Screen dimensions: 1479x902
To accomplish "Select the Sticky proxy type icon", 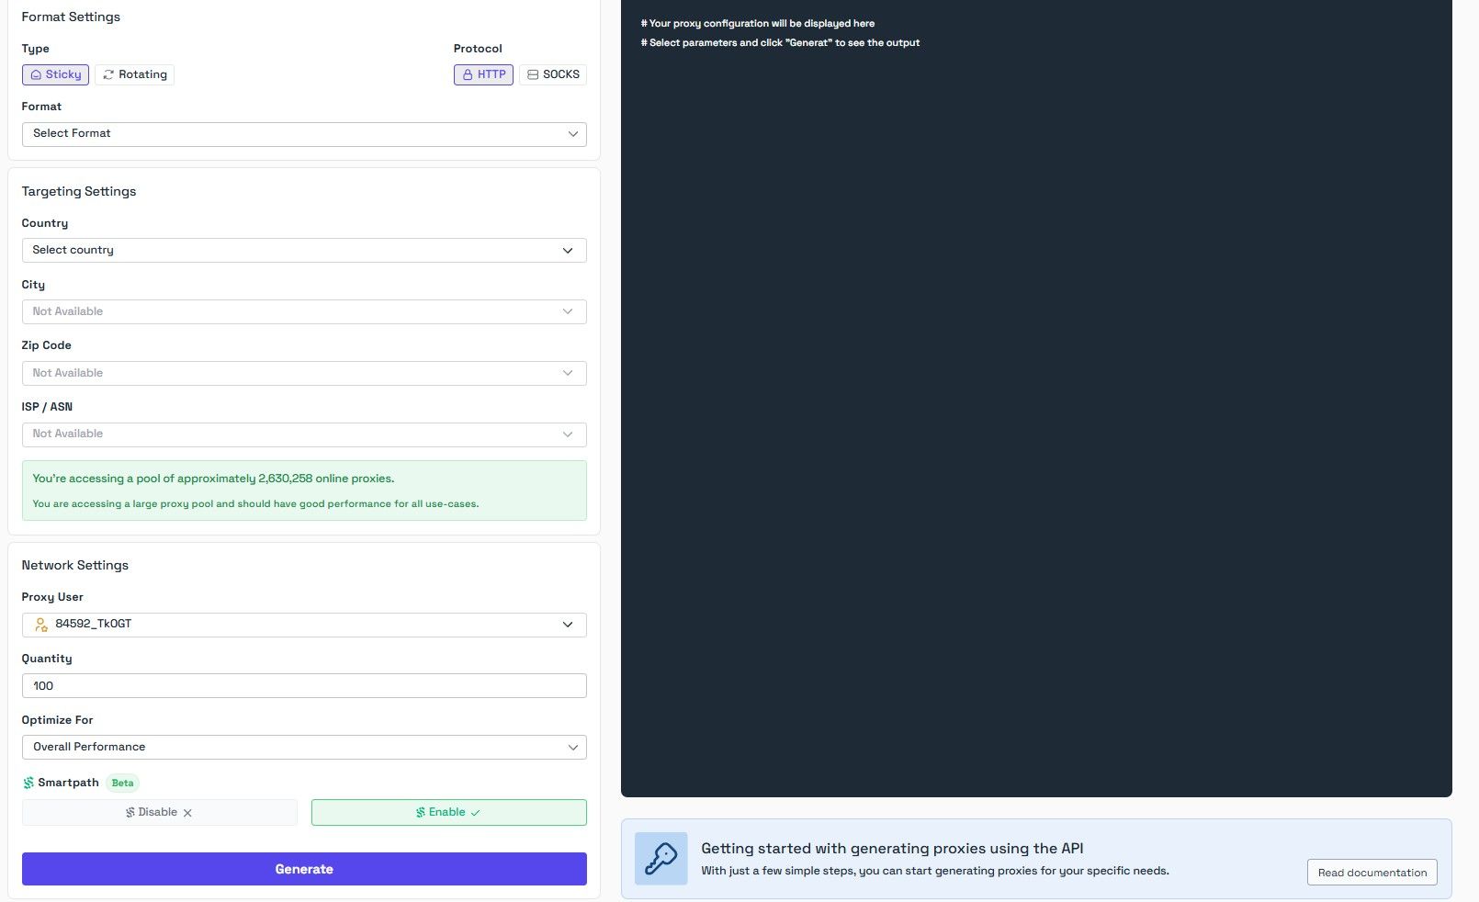I will pos(38,74).
